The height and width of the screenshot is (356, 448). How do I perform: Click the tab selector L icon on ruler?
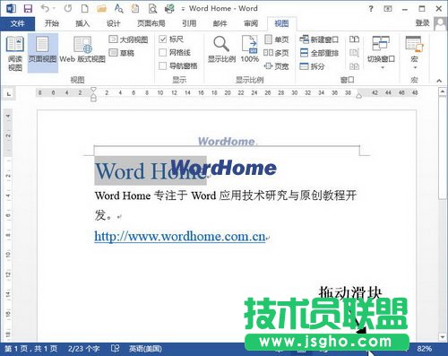pos(9,94)
